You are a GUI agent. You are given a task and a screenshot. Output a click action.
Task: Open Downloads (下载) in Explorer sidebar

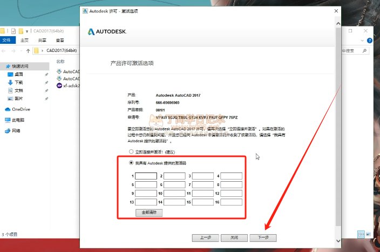click(x=19, y=83)
